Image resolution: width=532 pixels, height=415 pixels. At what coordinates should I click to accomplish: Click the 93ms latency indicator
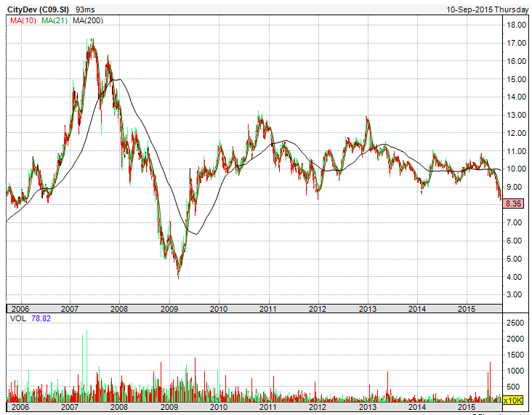86,8
